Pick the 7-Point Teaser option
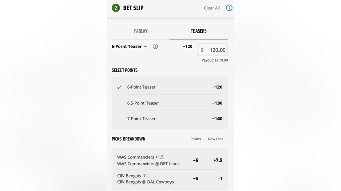Viewport: 341px width, 191px height. (169, 119)
